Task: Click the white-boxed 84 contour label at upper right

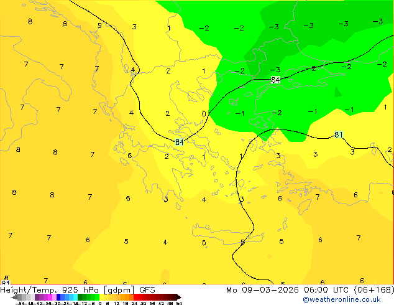Action: [275, 80]
